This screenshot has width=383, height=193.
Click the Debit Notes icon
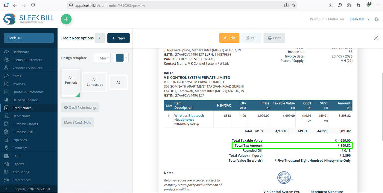(6, 116)
